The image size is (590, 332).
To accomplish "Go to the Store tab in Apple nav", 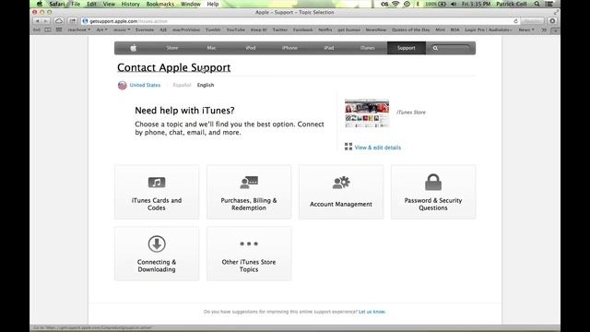I will point(172,48).
